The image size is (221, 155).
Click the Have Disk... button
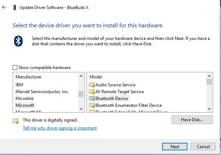click(x=192, y=120)
